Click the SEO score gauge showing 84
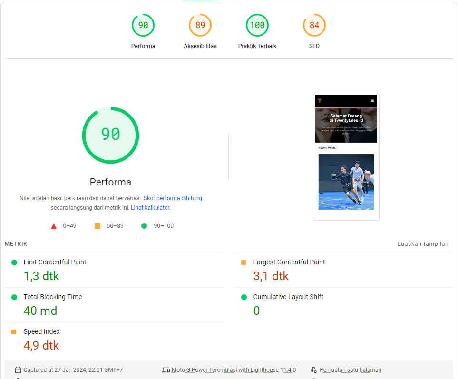Viewport: 458px width, 379px height. (x=314, y=25)
